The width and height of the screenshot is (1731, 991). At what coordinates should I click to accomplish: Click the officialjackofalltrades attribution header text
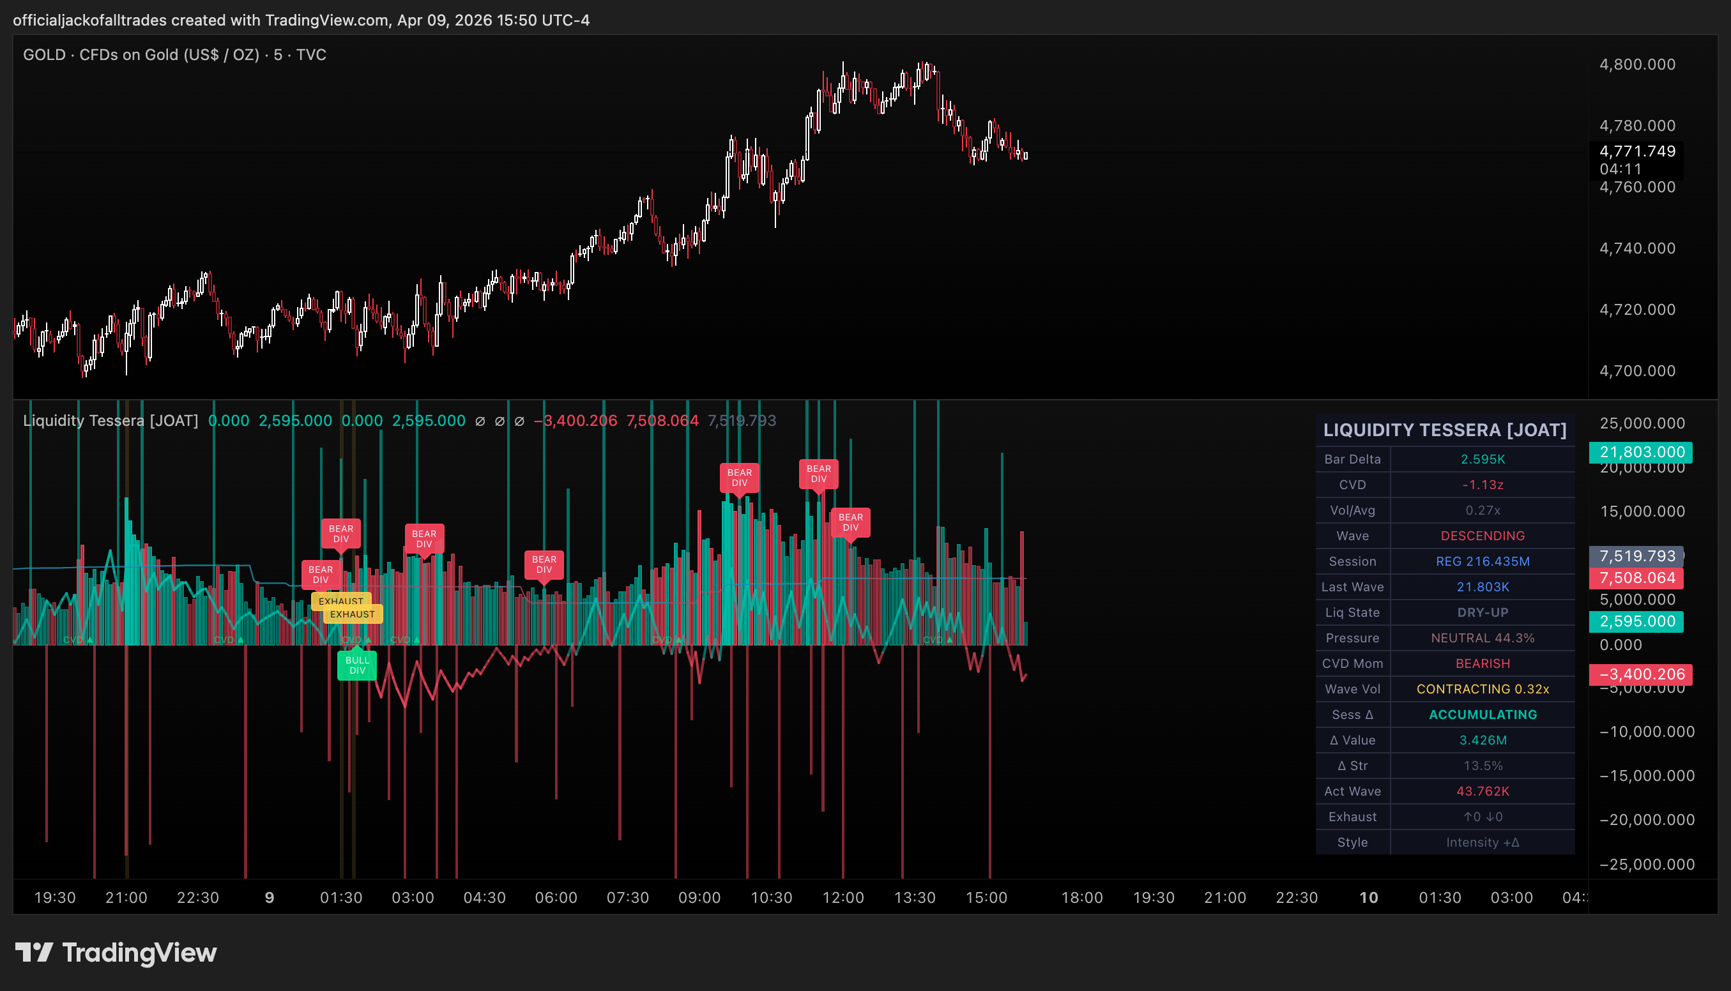tap(301, 20)
